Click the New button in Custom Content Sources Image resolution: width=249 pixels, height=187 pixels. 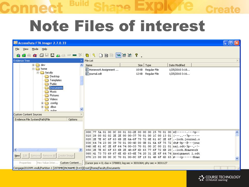pos(17,156)
